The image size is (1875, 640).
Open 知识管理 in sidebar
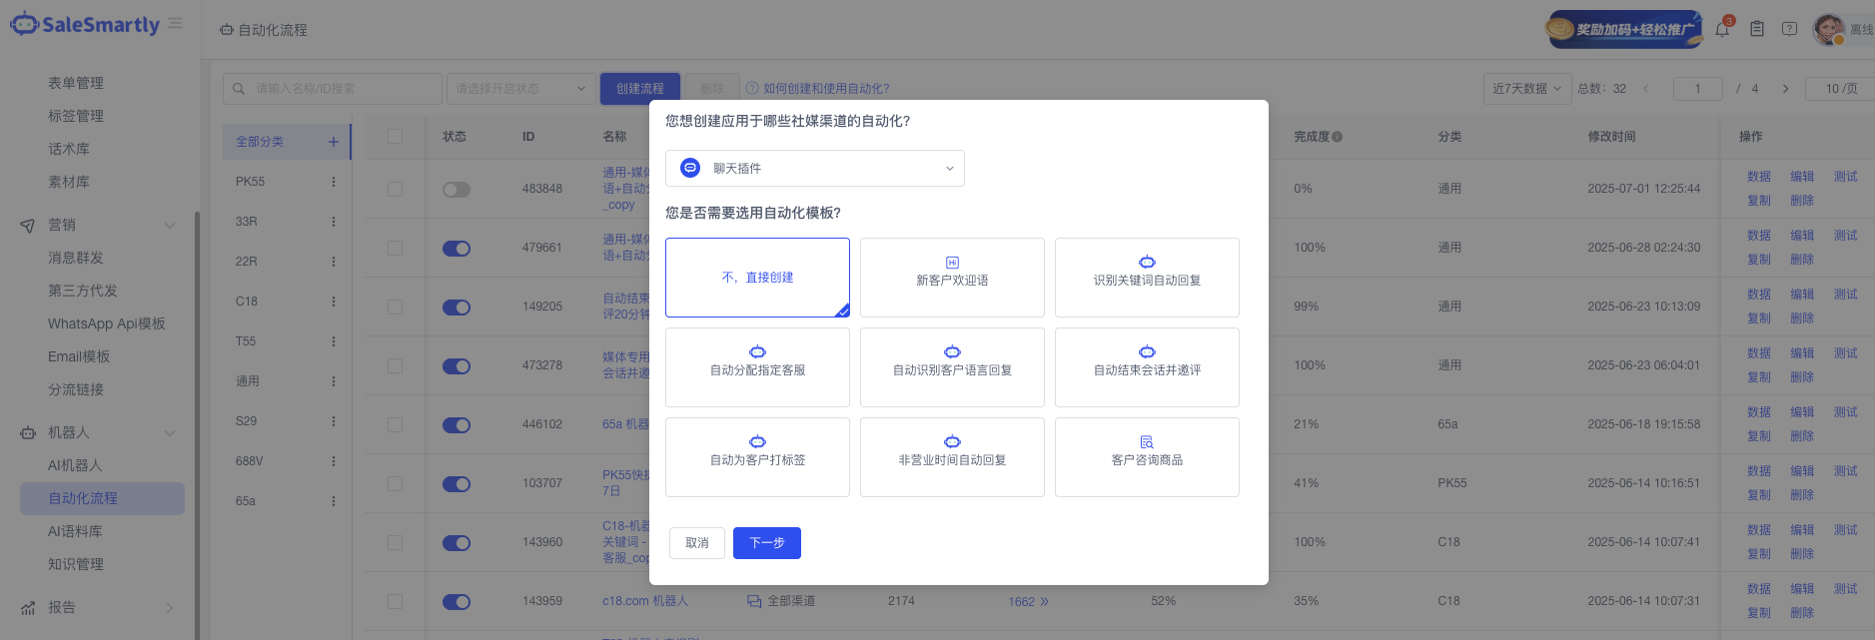click(x=76, y=564)
